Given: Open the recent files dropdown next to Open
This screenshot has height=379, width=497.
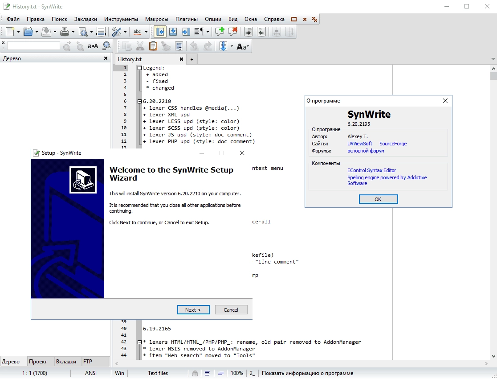Looking at the screenshot, I should tap(37, 32).
